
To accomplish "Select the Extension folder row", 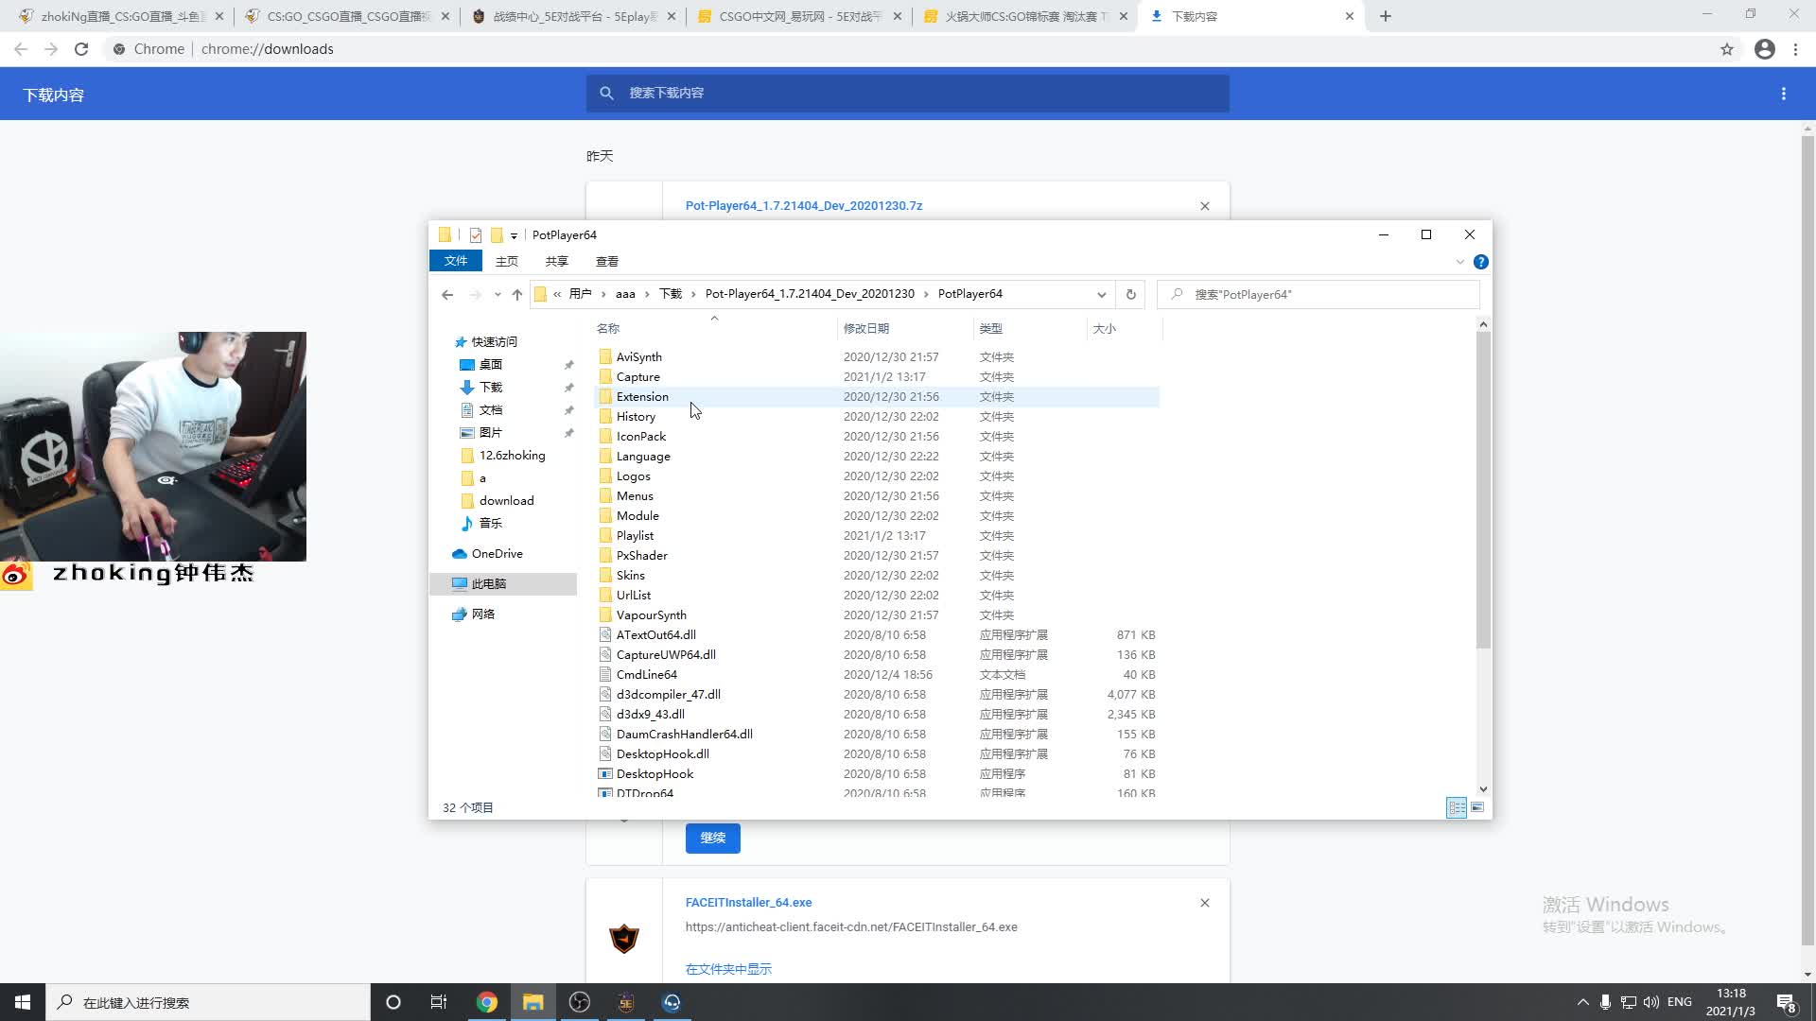I will point(878,396).
